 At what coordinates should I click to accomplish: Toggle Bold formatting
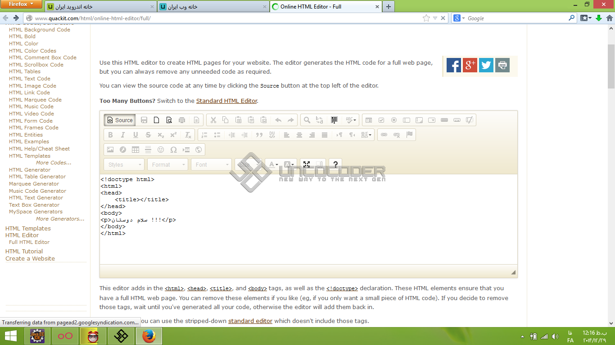[x=110, y=135]
